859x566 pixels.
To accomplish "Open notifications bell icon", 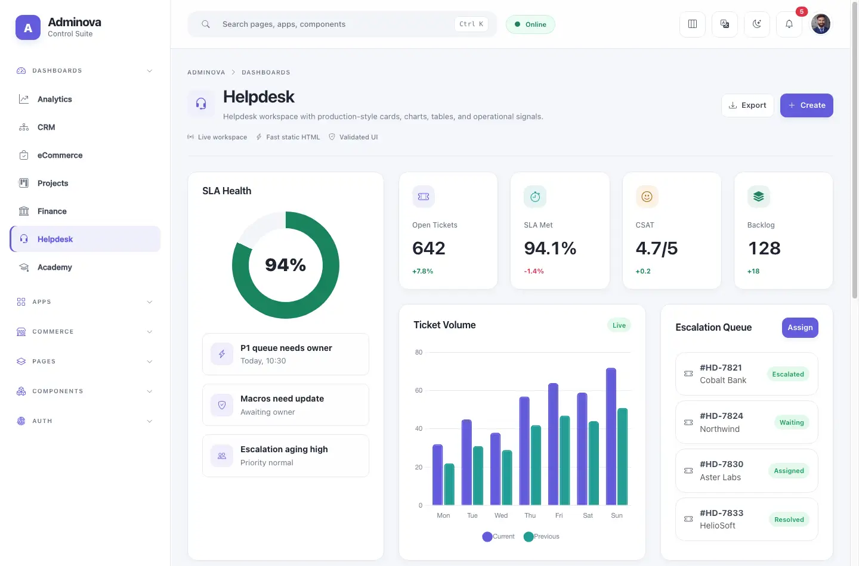I will (x=789, y=24).
